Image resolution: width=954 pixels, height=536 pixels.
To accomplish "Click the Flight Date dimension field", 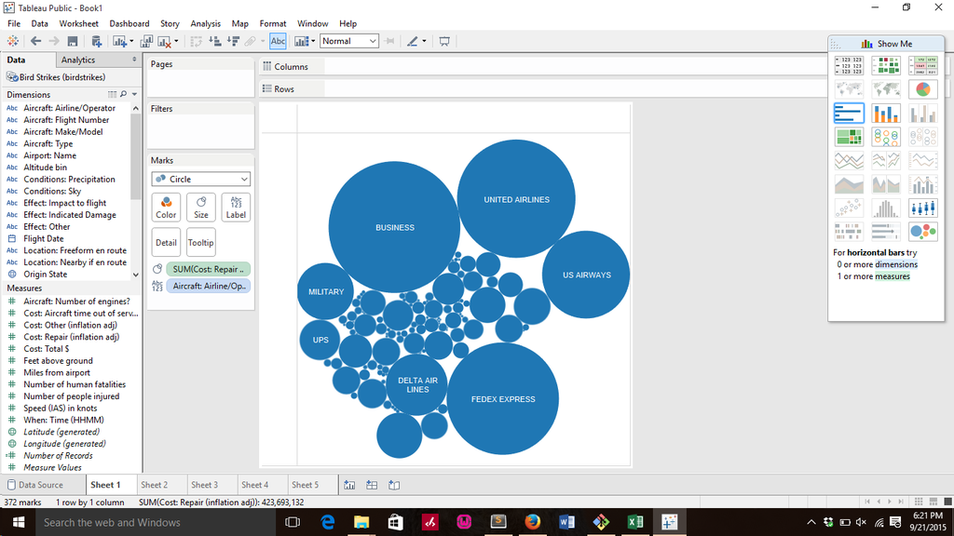I will tap(43, 239).
